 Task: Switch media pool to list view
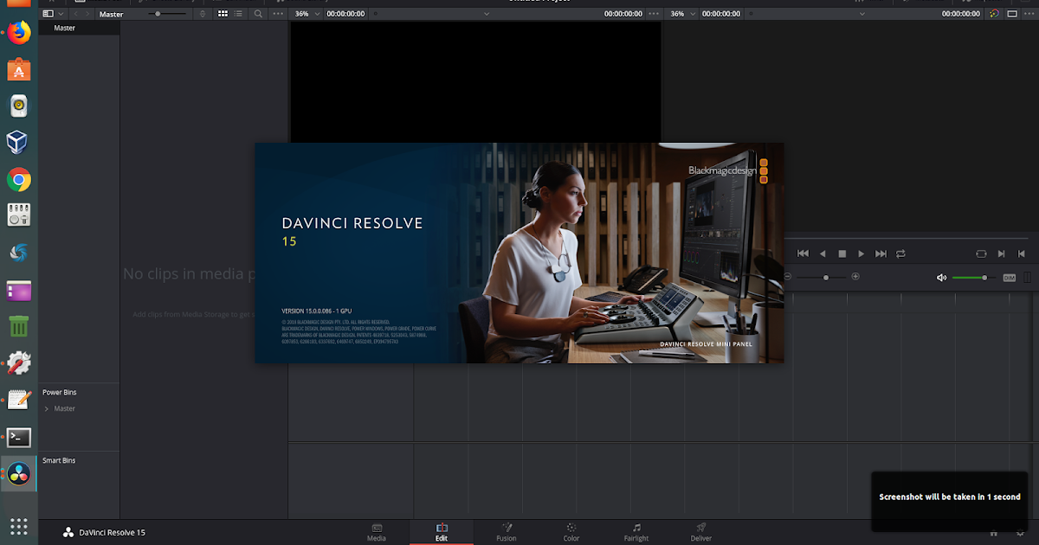click(238, 14)
